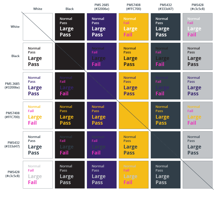Select the empty solid purple diagonal swatch
The image size is (221, 198).
(x=102, y=86)
